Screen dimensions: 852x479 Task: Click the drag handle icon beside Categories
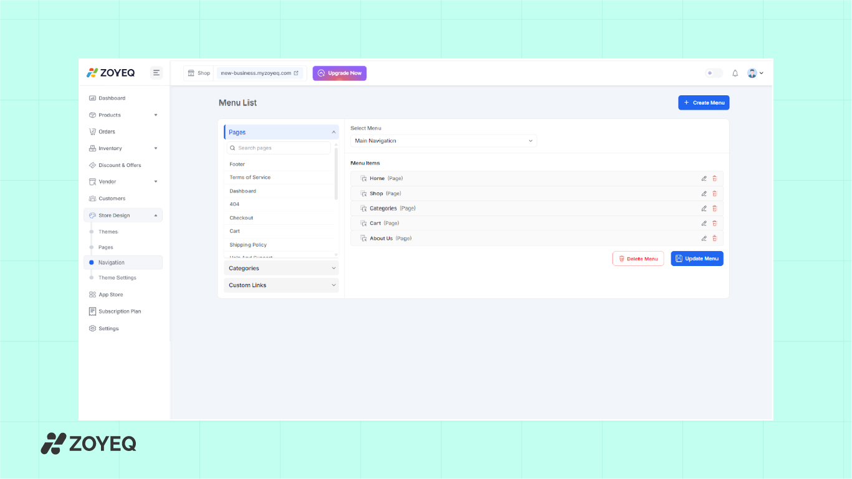click(363, 209)
